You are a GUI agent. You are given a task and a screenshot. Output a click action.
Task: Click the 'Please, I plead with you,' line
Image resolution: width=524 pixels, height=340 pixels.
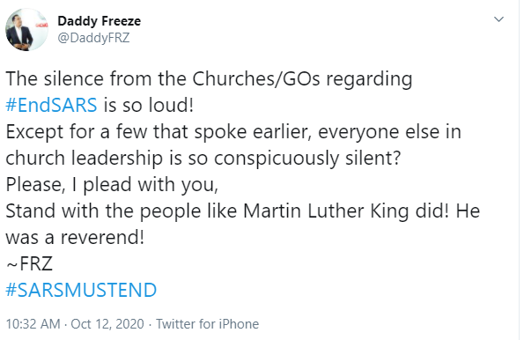tap(112, 185)
